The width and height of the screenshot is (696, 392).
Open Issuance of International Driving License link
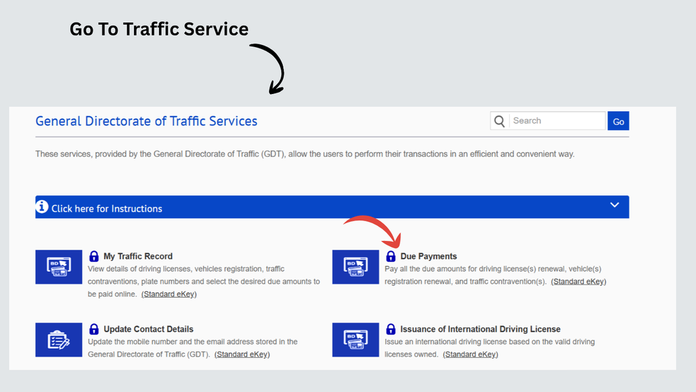(481, 329)
